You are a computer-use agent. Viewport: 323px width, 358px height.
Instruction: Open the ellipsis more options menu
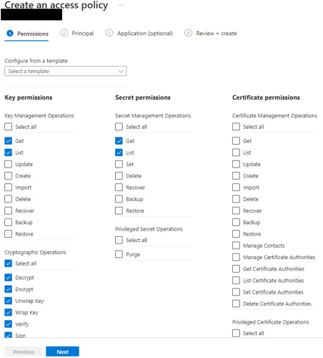tap(121, 5)
